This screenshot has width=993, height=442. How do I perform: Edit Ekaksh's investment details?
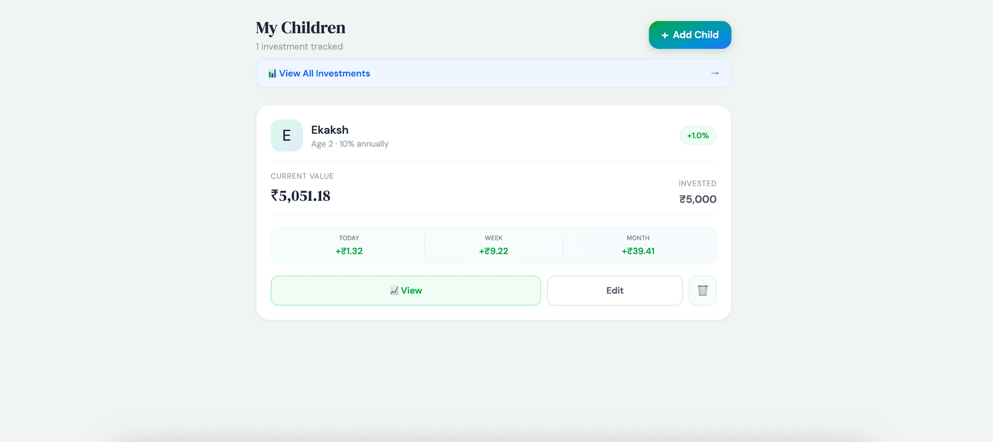[x=614, y=291]
